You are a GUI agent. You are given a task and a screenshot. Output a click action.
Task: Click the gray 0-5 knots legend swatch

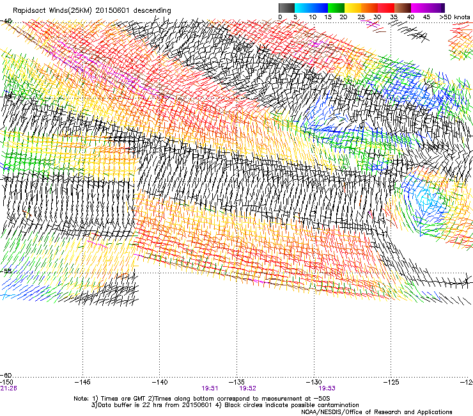[286, 8]
